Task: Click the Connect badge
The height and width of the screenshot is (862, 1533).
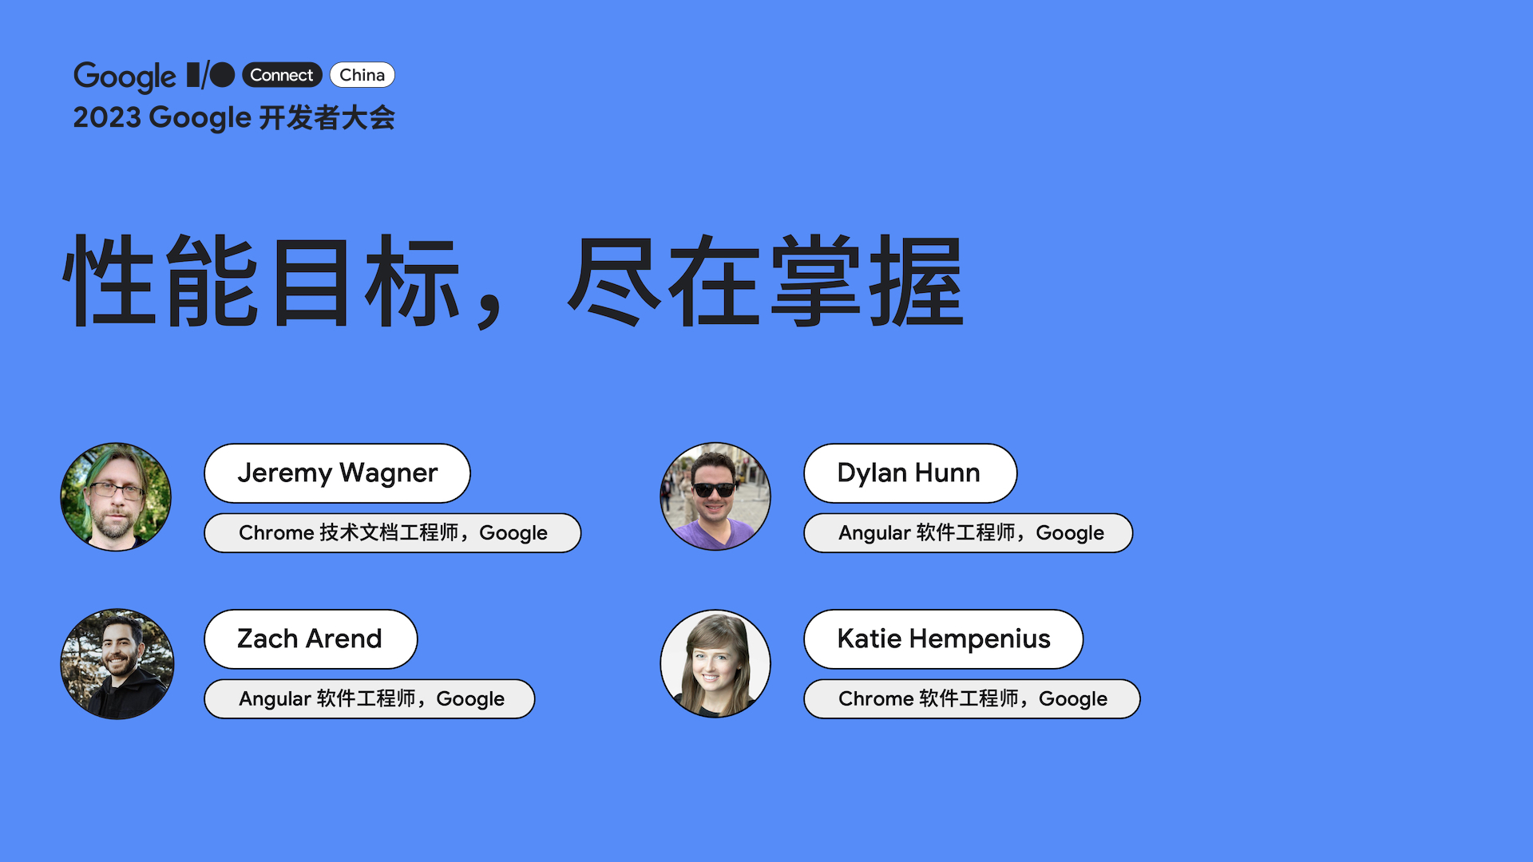Action: (282, 74)
